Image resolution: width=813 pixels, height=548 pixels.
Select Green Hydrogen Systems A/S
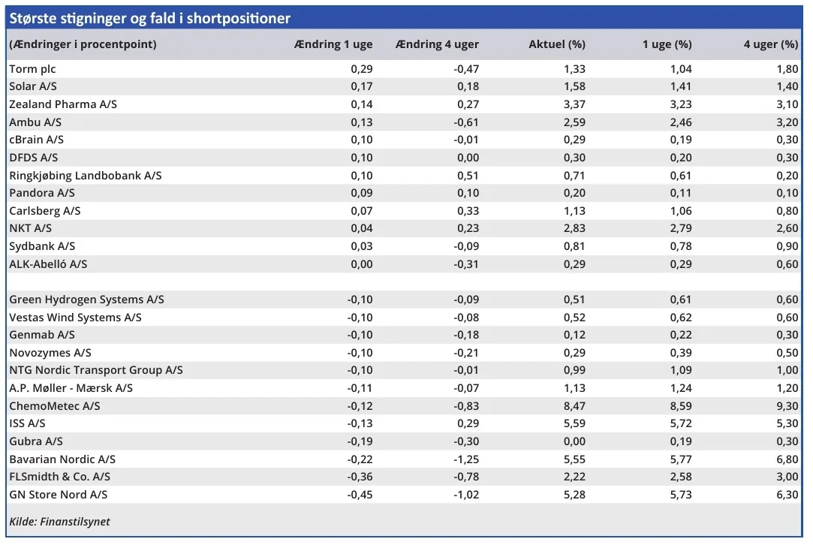click(x=86, y=300)
